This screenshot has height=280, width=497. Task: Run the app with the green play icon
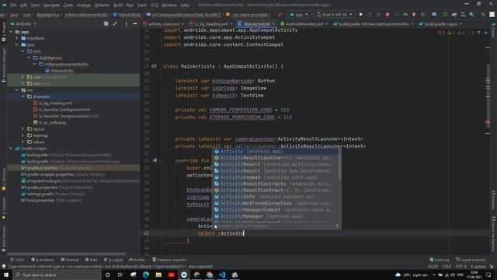tap(360, 14)
